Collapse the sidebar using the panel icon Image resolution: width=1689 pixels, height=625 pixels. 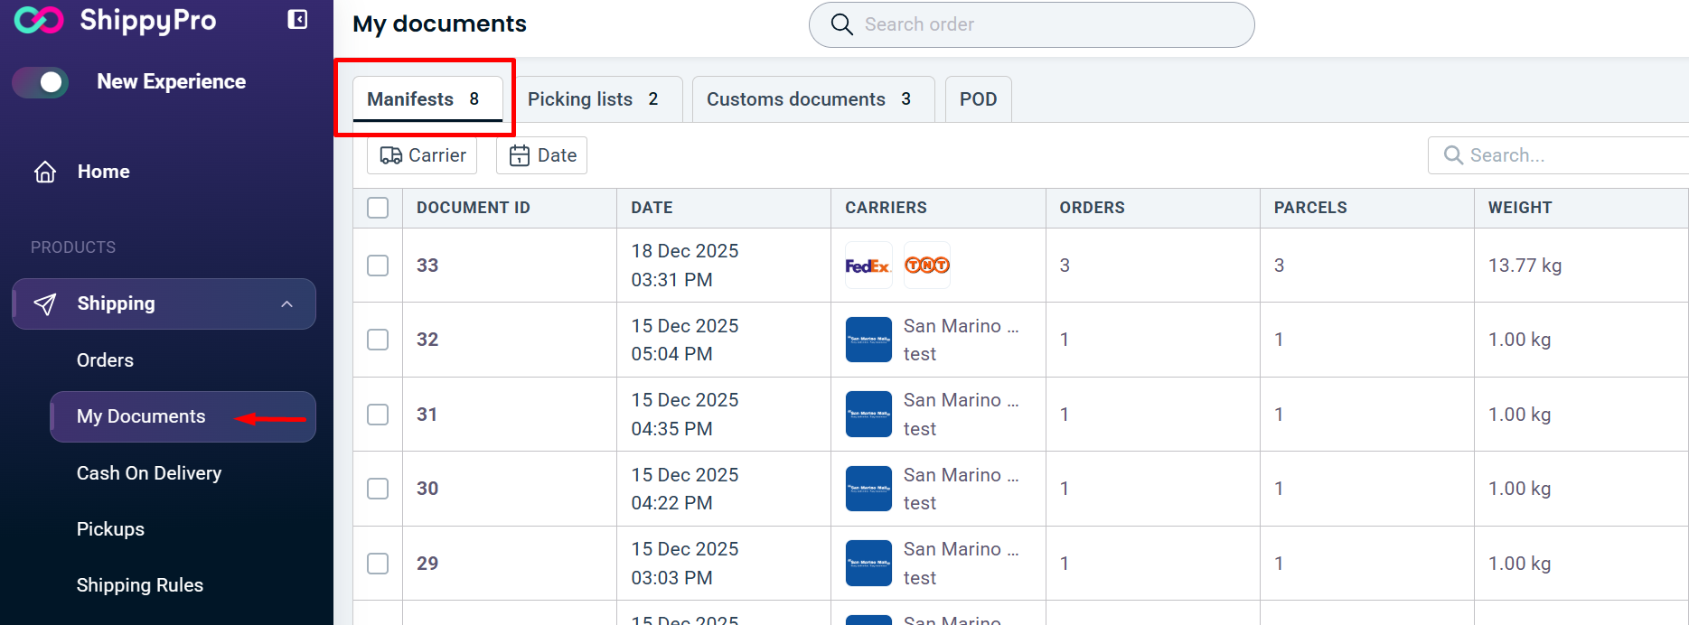pos(297,20)
